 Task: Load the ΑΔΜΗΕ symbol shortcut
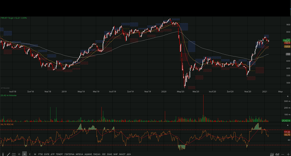88,154
